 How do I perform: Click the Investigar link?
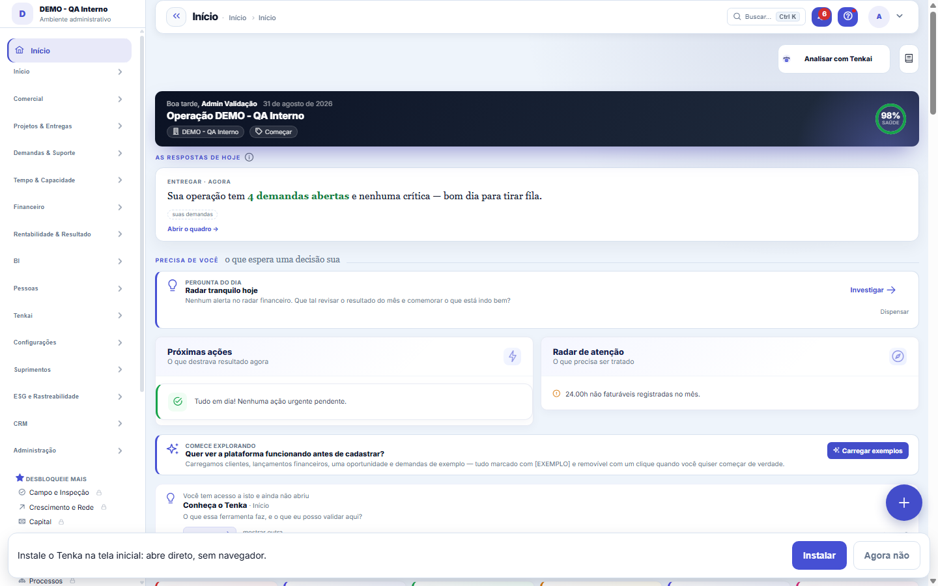click(x=873, y=290)
